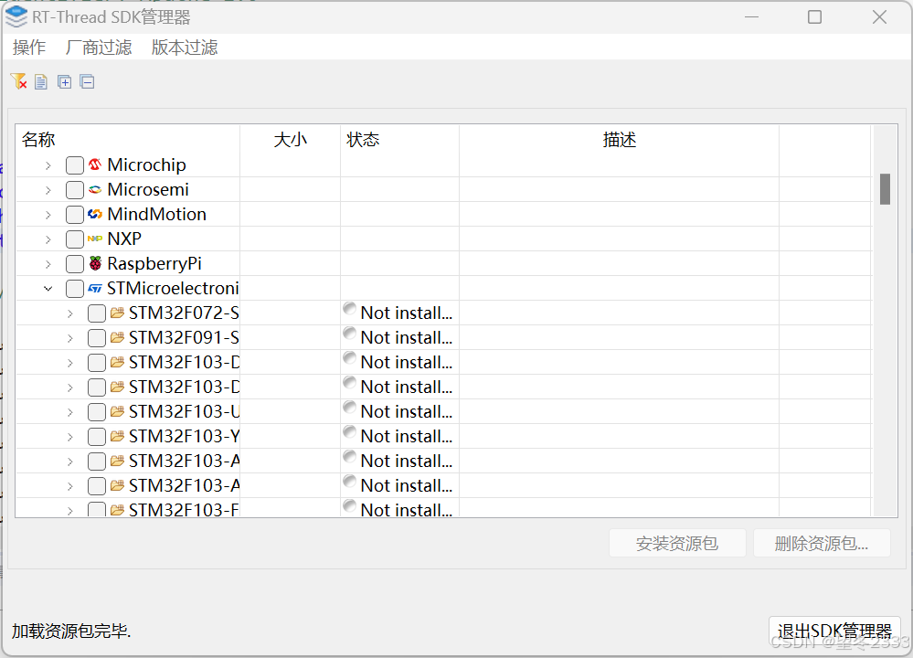Click the clear filter funnel icon
Viewport: 913px width, 658px height.
tap(18, 81)
